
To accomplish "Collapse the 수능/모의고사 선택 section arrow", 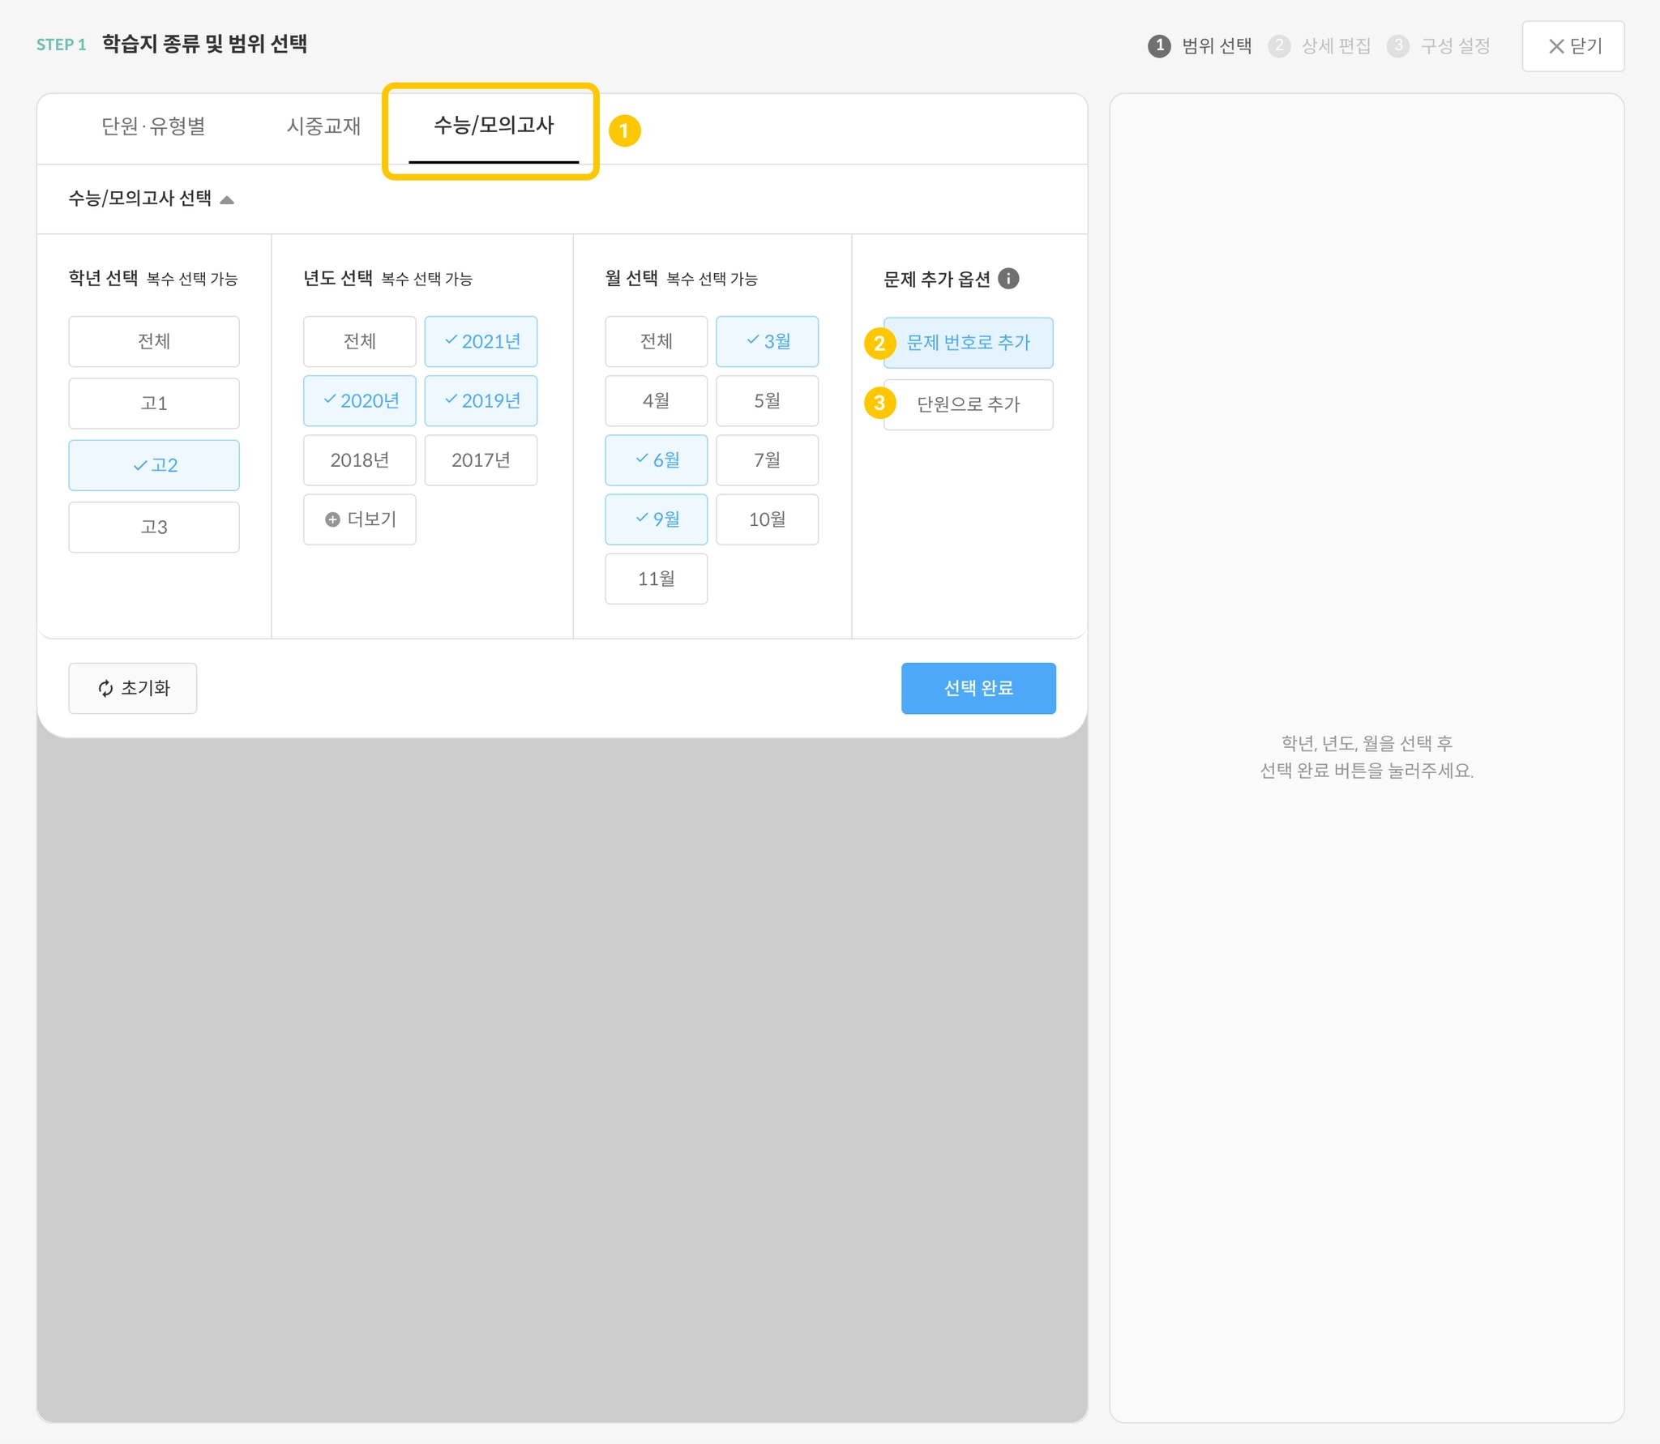I will [227, 200].
